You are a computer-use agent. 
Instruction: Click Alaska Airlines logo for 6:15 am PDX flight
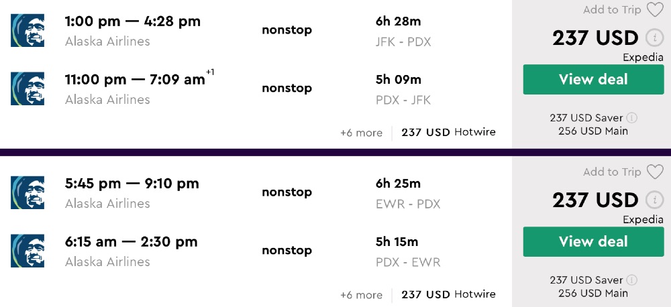click(x=28, y=251)
